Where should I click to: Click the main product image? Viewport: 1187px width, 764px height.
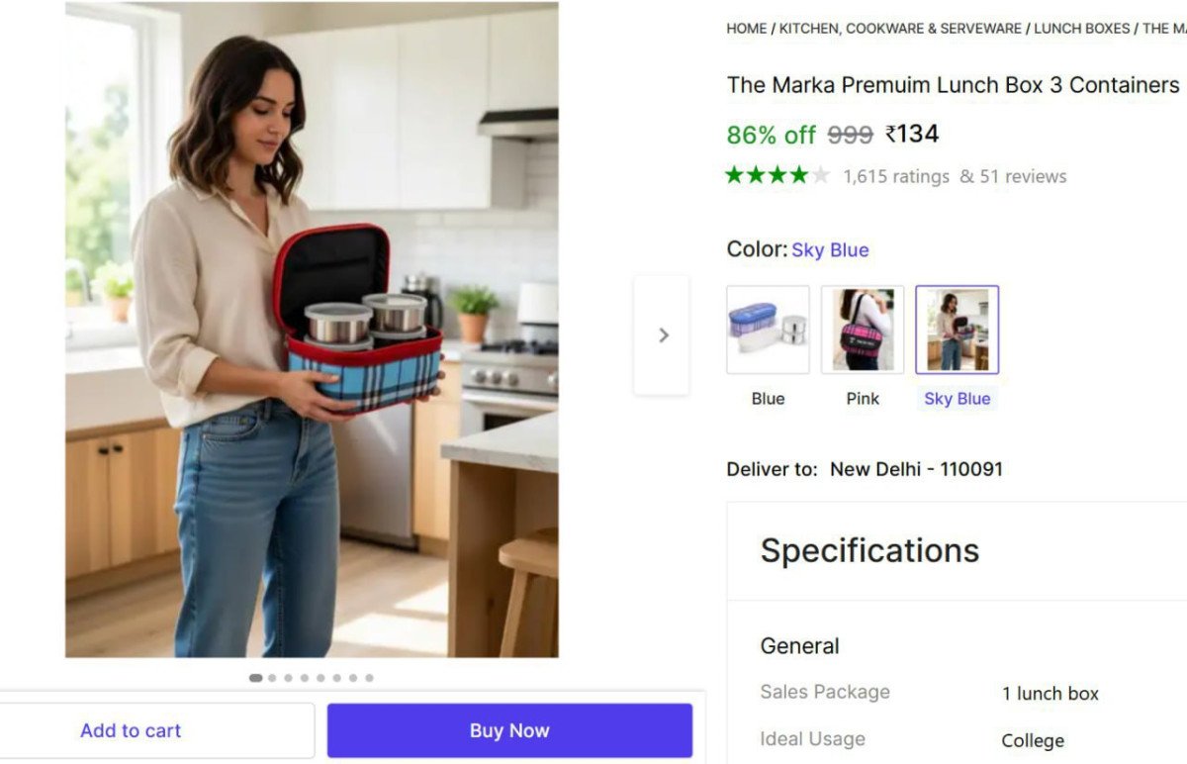coord(312,330)
